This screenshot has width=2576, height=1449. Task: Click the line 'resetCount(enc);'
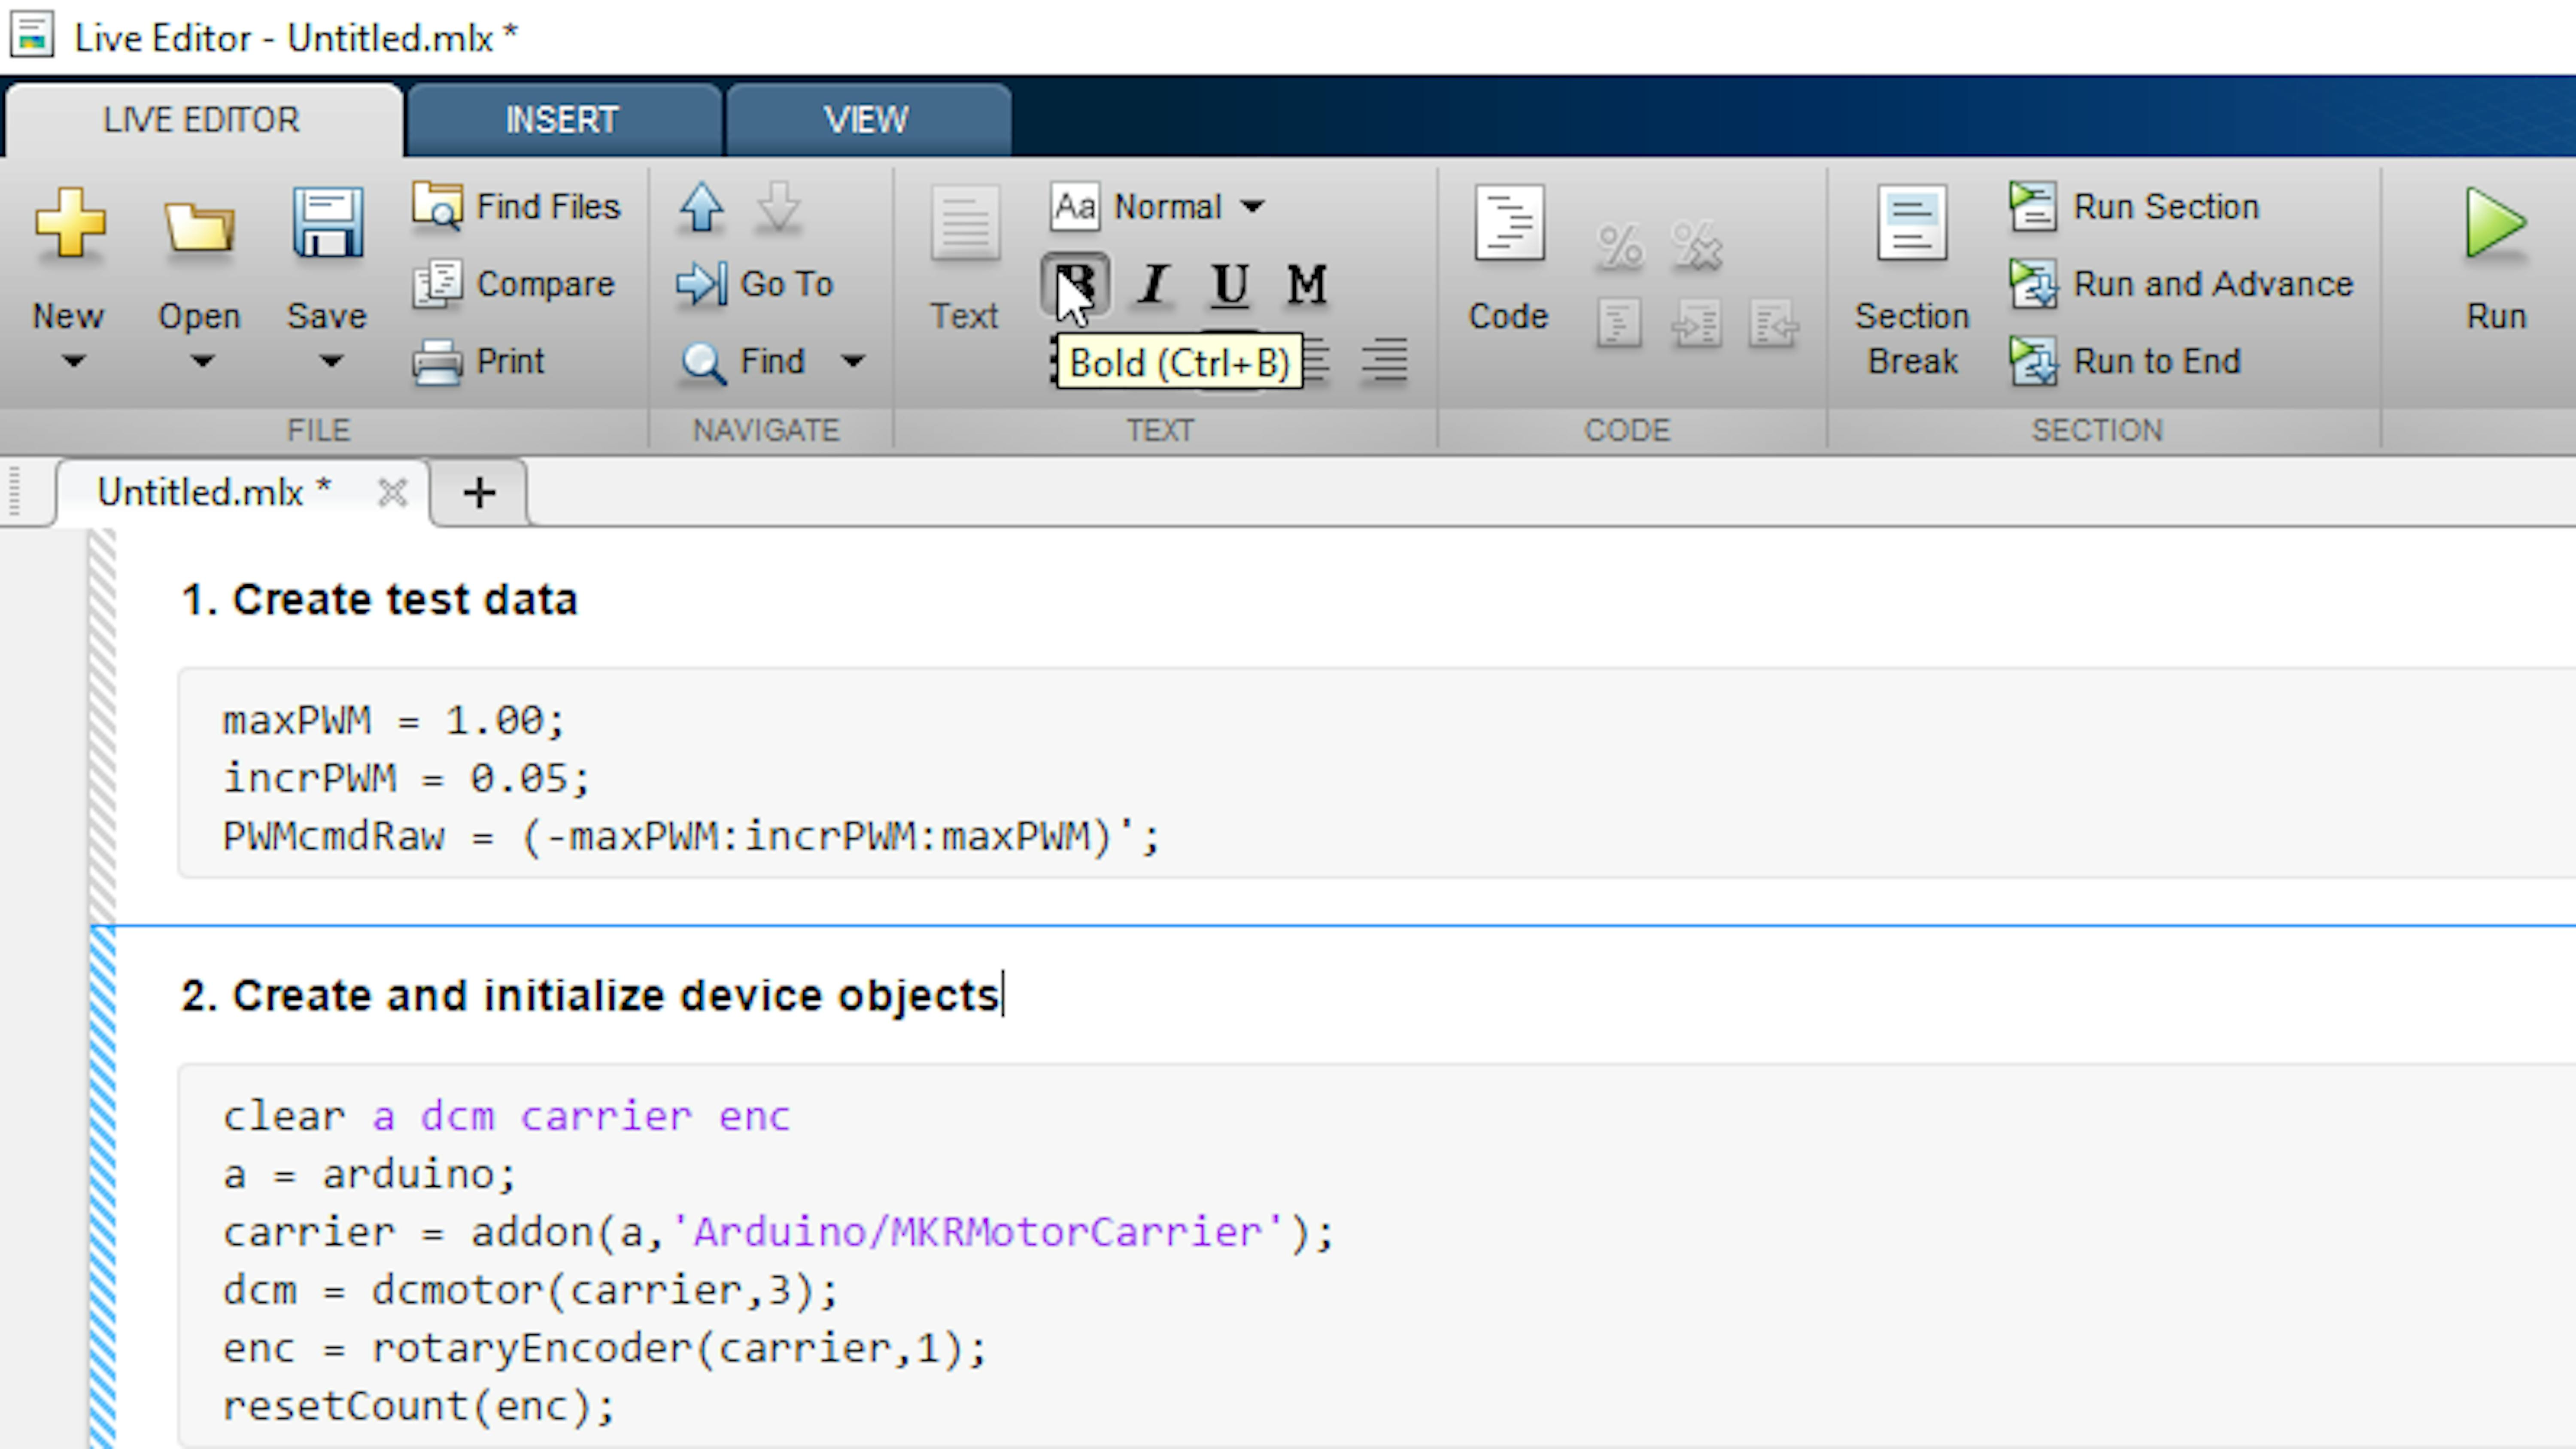[x=418, y=1406]
